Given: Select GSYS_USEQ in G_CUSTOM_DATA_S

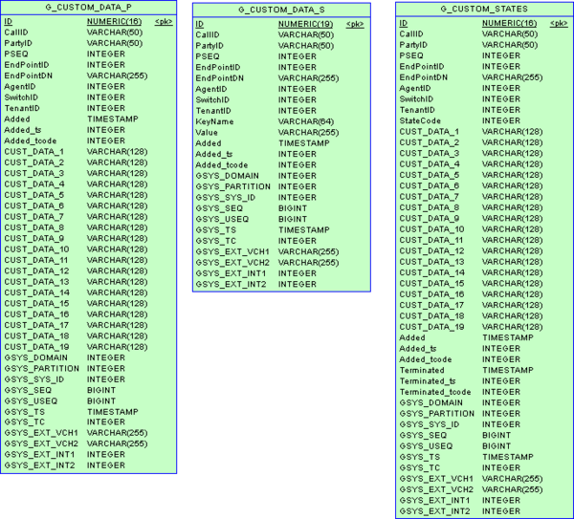Looking at the screenshot, I should pyautogui.click(x=222, y=220).
